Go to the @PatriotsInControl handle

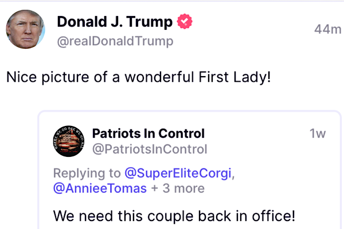point(150,149)
